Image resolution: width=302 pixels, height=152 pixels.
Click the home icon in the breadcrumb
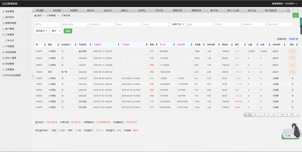[x=36, y=15]
